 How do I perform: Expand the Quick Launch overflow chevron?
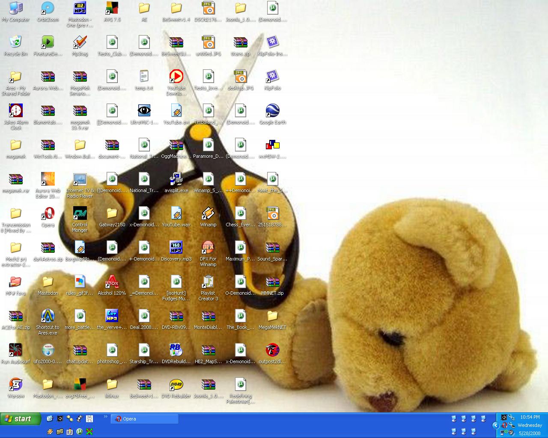click(105, 417)
